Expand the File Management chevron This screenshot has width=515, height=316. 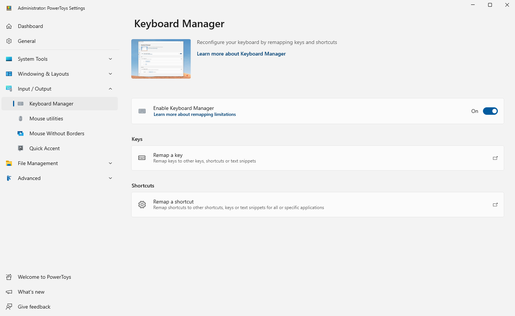click(x=110, y=163)
